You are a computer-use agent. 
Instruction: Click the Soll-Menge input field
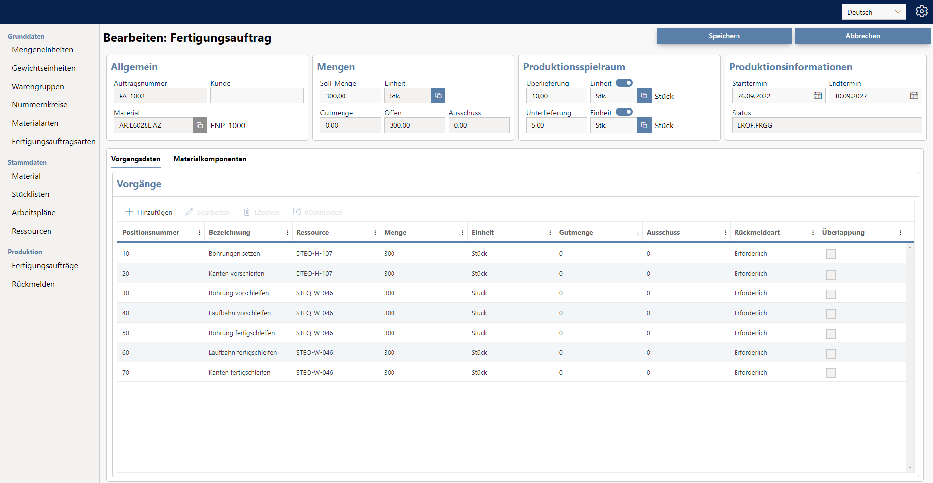point(350,96)
